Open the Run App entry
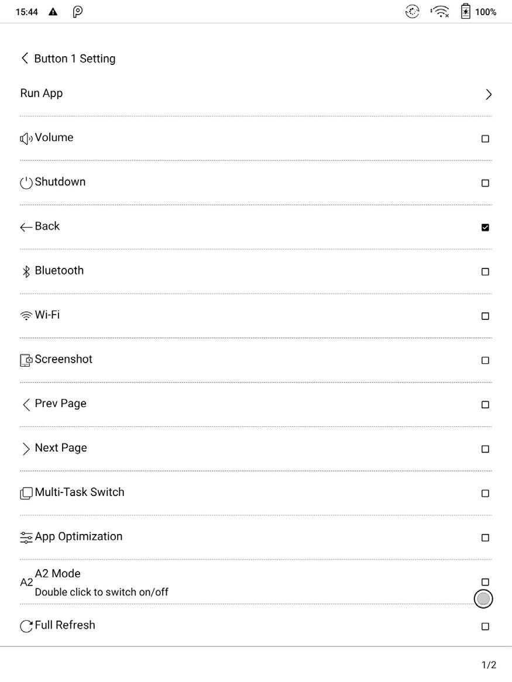This screenshot has height=682, width=512. pyautogui.click(x=42, y=94)
